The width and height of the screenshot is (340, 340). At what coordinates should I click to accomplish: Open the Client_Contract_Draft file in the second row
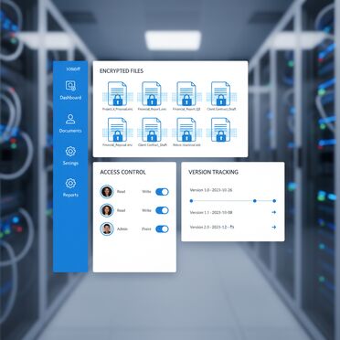click(x=152, y=130)
